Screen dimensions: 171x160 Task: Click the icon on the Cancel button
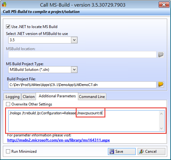(141, 151)
